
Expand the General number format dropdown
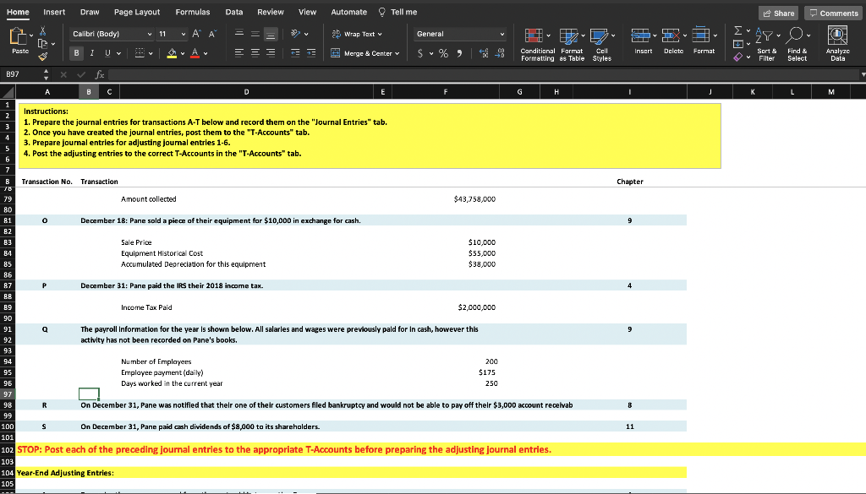point(502,34)
